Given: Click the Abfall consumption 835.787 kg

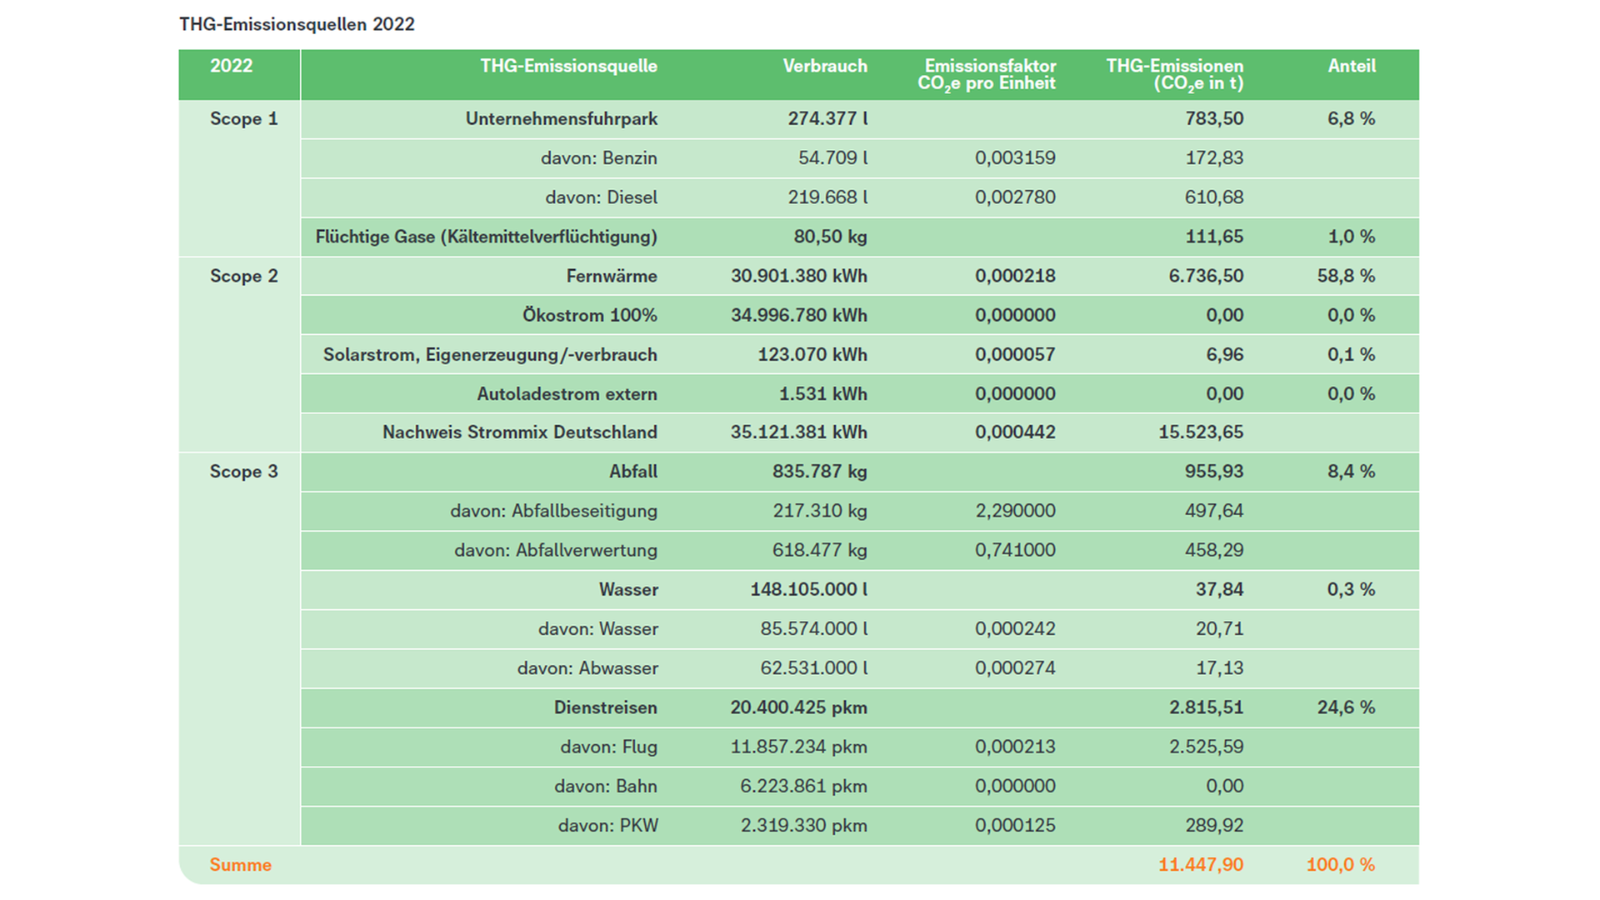Looking at the screenshot, I should (x=819, y=472).
